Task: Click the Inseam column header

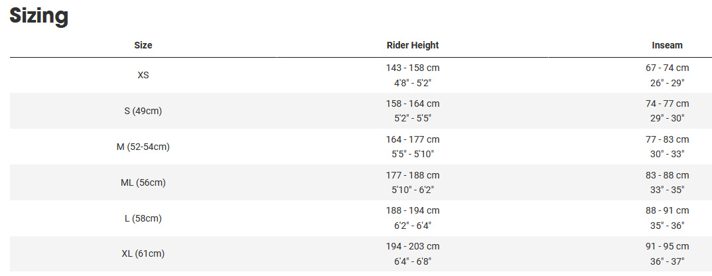Action: click(x=667, y=45)
